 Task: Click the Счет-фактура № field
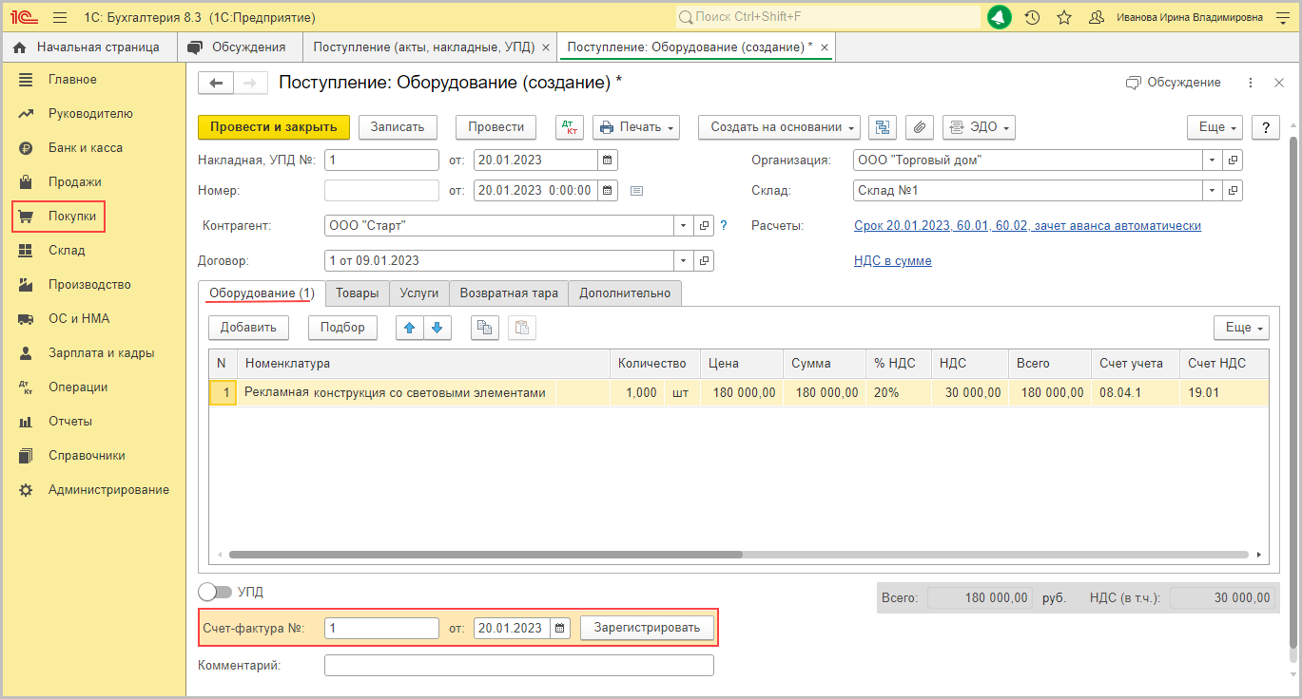click(381, 628)
